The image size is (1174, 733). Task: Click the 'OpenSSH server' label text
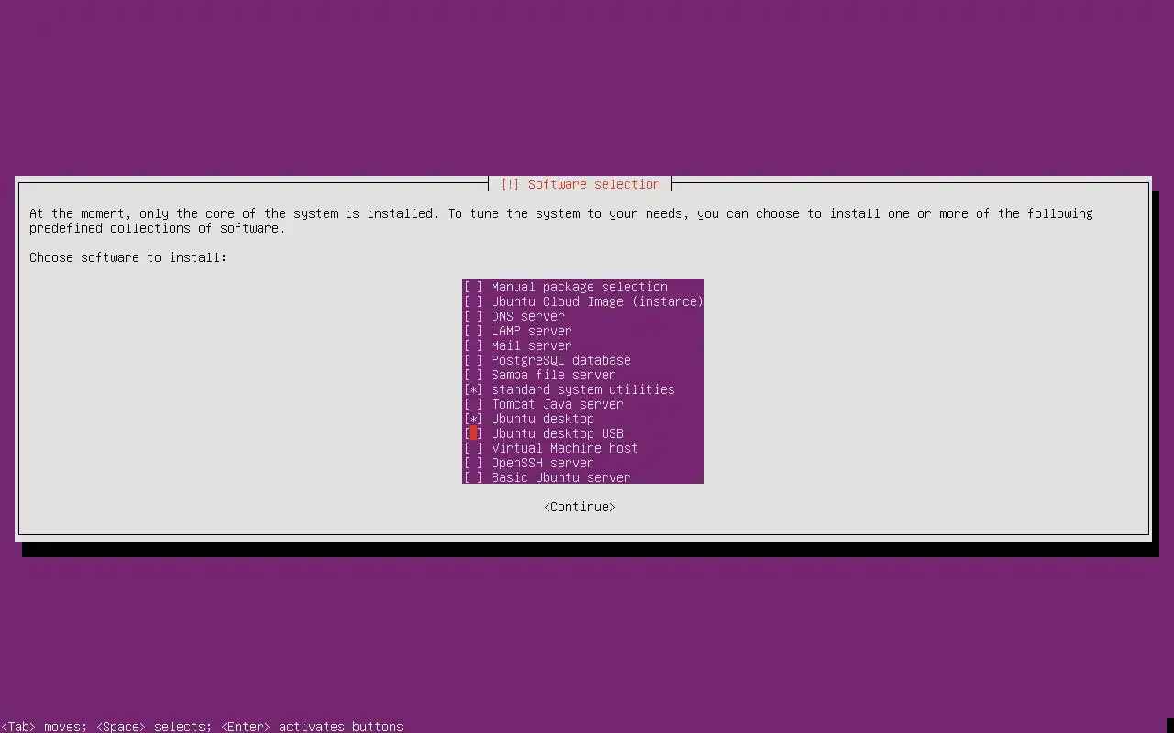point(543,463)
